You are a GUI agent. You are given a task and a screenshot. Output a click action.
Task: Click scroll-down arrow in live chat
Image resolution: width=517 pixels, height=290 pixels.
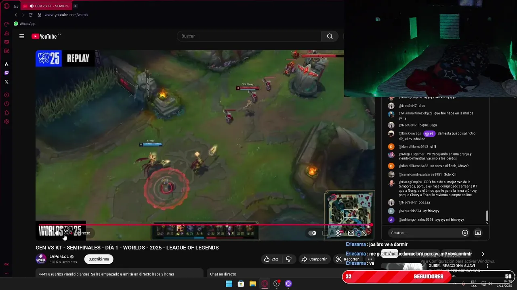click(487, 223)
